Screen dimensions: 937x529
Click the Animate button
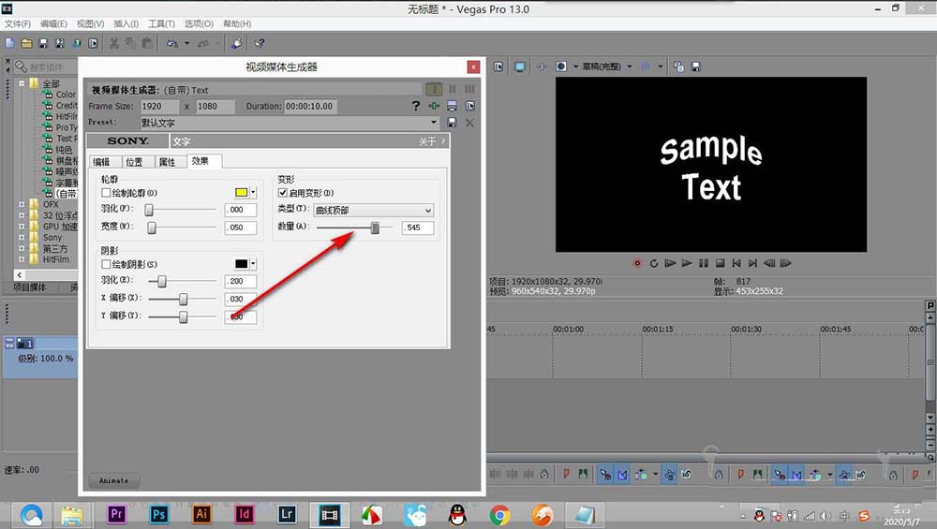[x=114, y=480]
